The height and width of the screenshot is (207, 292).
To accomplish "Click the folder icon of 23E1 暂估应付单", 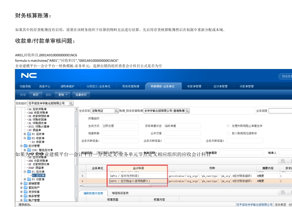I will 29,150.
